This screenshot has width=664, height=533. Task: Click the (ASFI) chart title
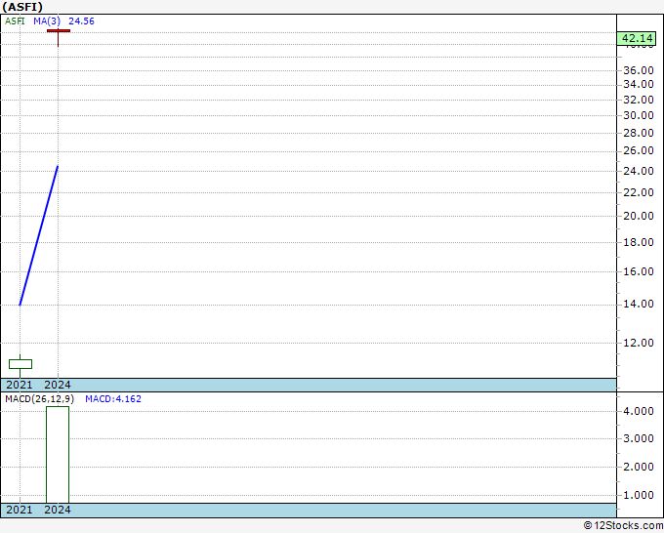point(22,6)
